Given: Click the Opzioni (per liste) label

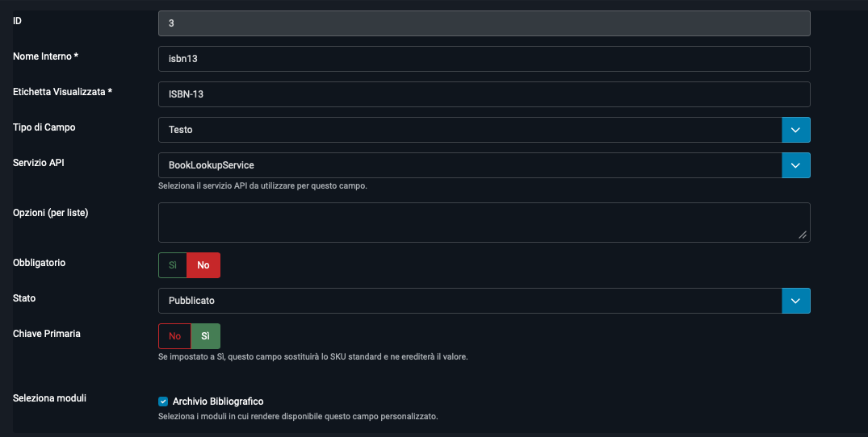Looking at the screenshot, I should click(50, 213).
